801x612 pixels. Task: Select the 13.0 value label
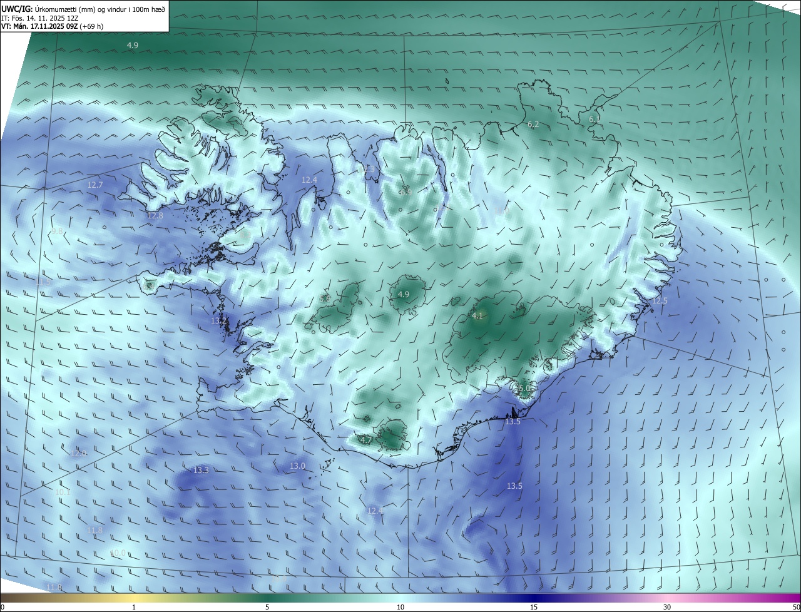[297, 466]
